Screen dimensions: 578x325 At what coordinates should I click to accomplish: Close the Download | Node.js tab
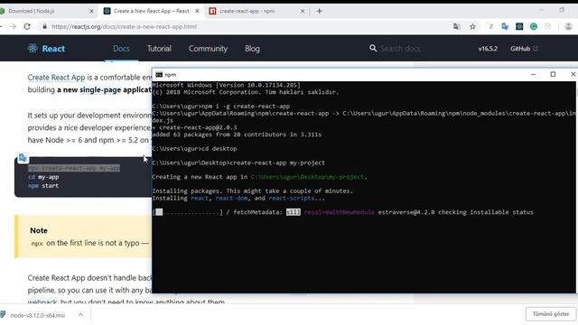(91, 11)
